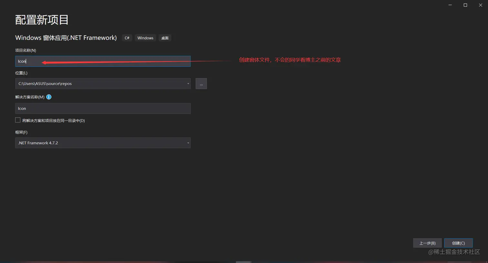Check place solution and project in same directory

[18, 120]
